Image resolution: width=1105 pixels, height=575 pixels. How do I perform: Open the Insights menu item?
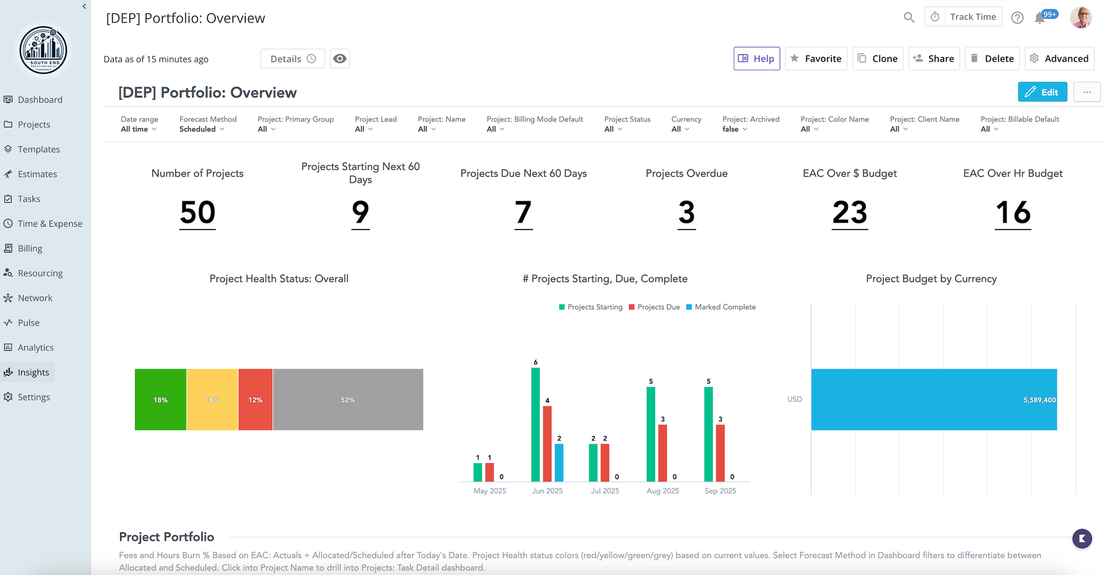33,372
